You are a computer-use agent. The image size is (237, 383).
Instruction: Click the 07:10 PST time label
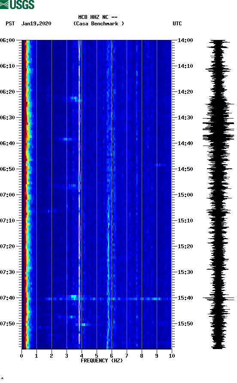point(7,221)
